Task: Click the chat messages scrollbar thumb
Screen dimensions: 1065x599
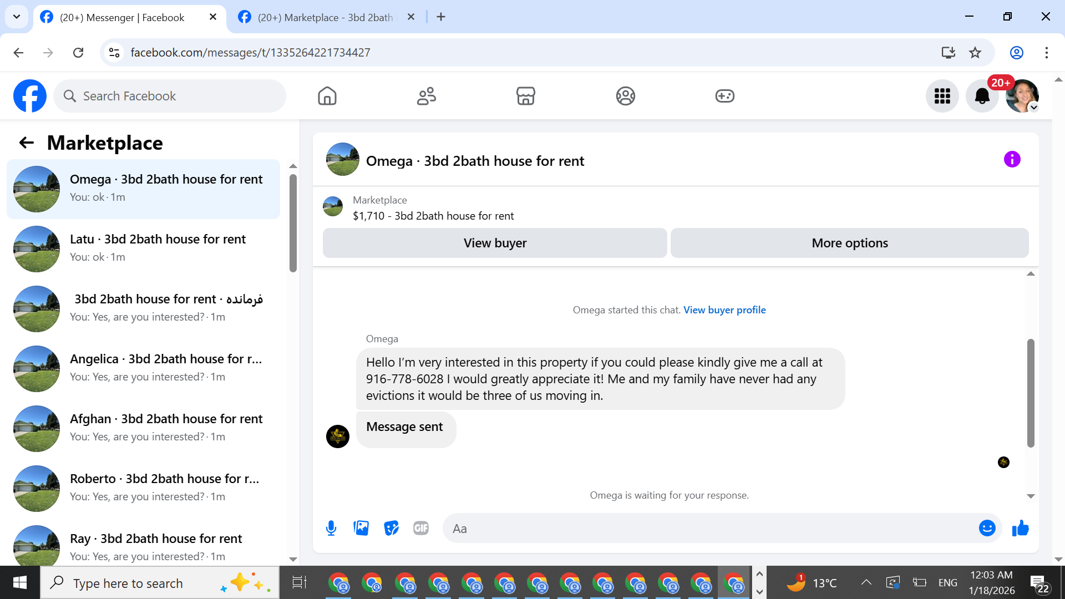Action: (x=1031, y=393)
